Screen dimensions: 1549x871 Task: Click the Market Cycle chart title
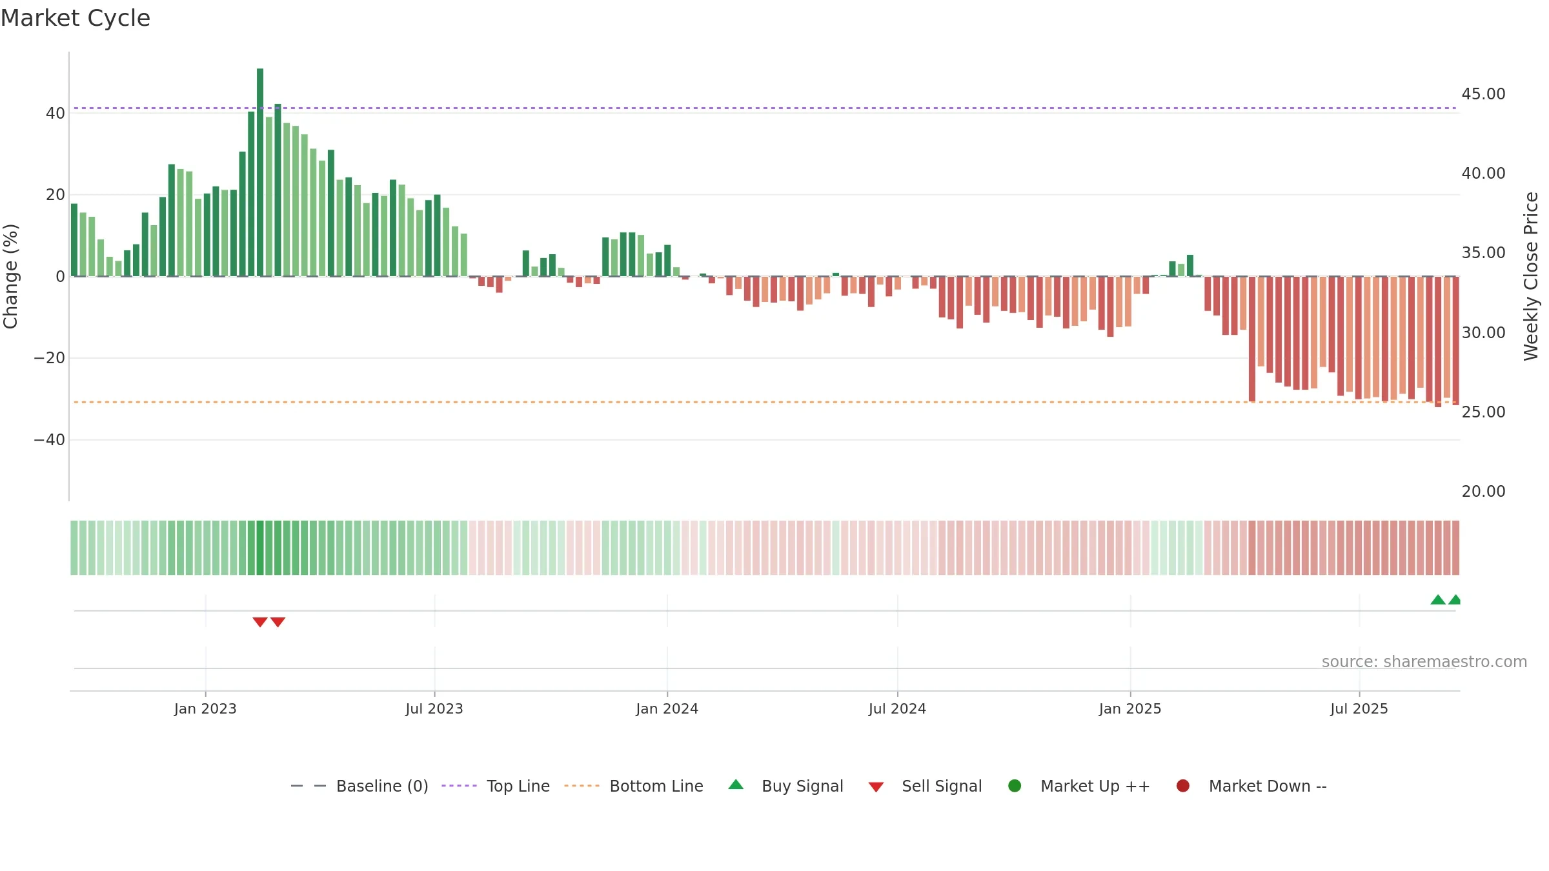76,18
